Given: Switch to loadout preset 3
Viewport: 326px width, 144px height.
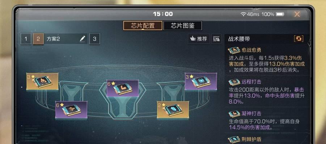Looking at the screenshot, I should tap(94, 39).
